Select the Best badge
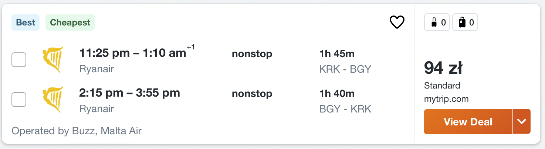The image size is (545, 149). coord(26,22)
